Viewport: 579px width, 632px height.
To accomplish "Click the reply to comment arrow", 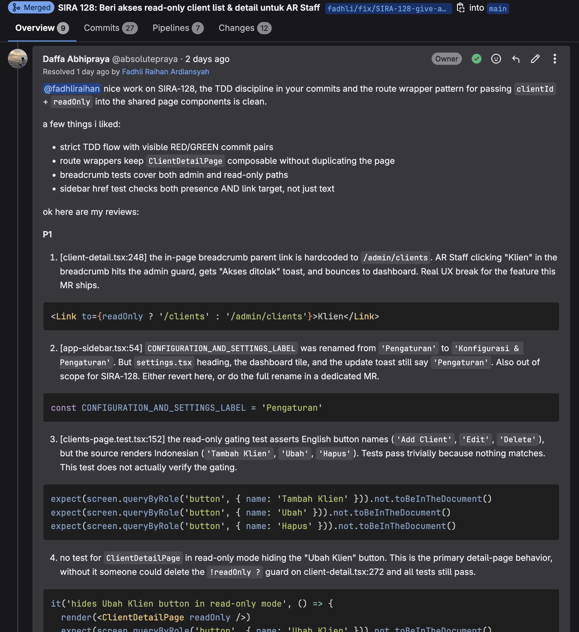I will pos(515,59).
